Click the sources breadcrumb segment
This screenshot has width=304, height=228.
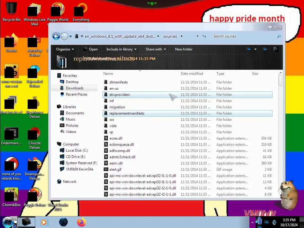[170, 36]
